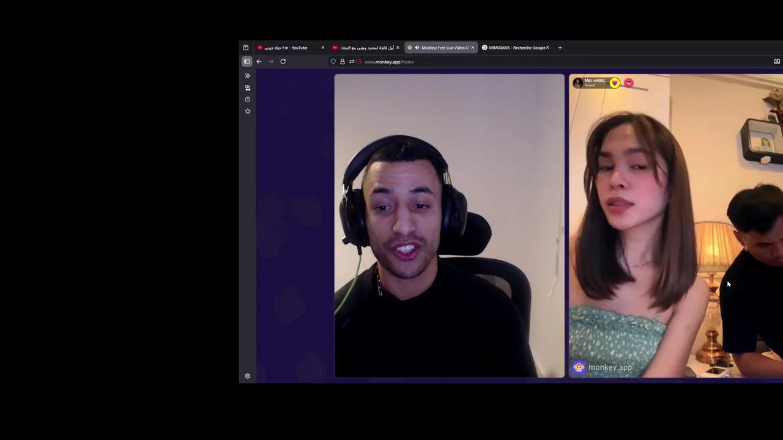Click the red camera sharing indicator
This screenshot has height=440, width=783.
point(359,62)
